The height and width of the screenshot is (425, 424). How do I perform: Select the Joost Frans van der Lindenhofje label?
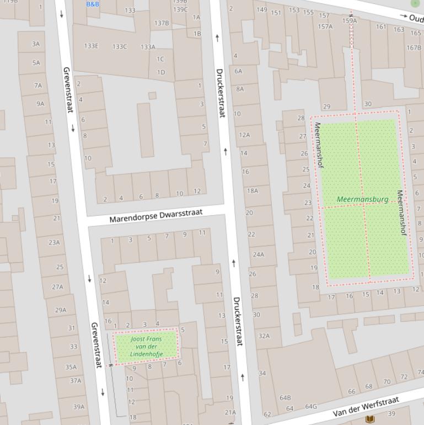147,346
